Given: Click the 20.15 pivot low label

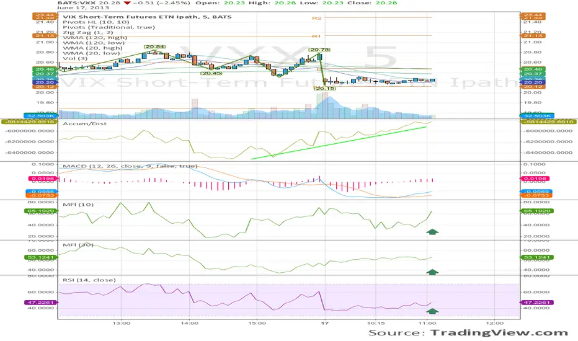Looking at the screenshot, I should pos(325,88).
